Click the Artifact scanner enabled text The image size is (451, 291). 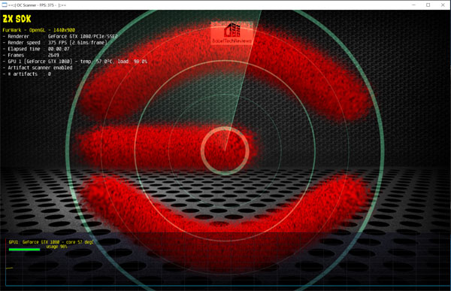38,68
